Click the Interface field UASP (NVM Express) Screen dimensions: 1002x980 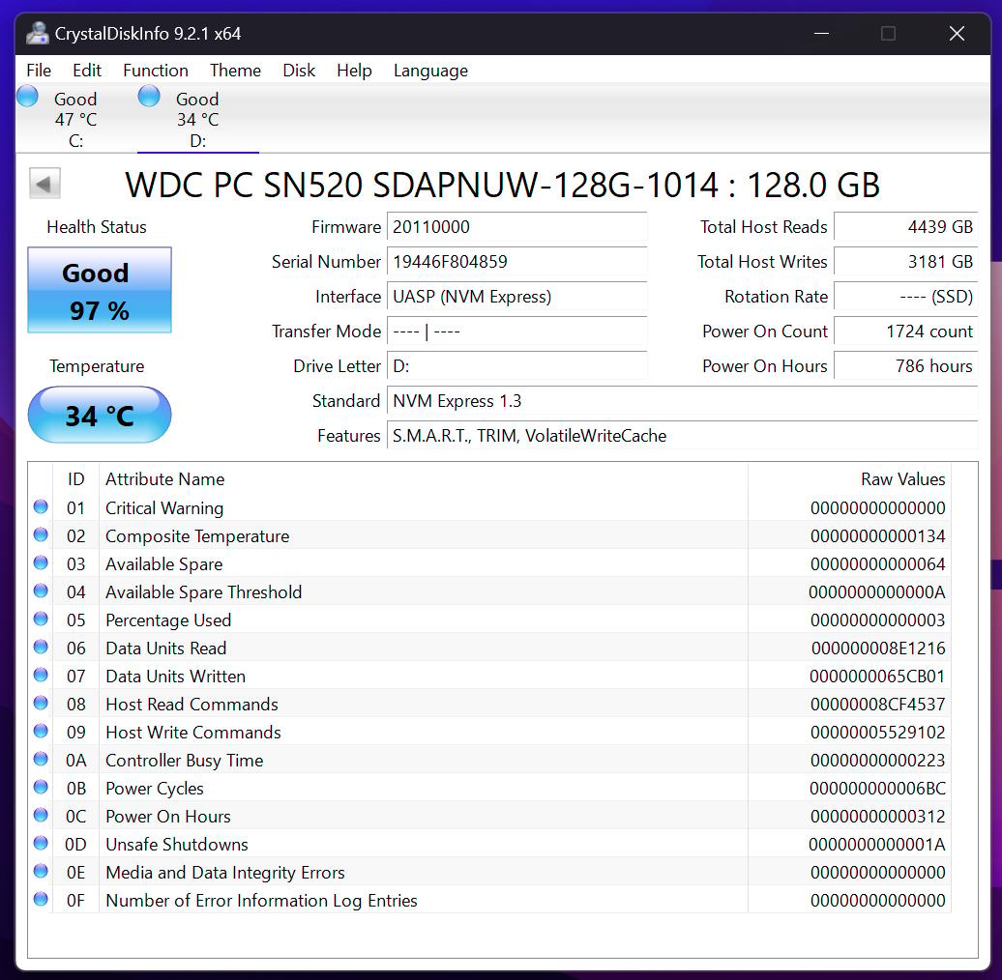coord(516,297)
